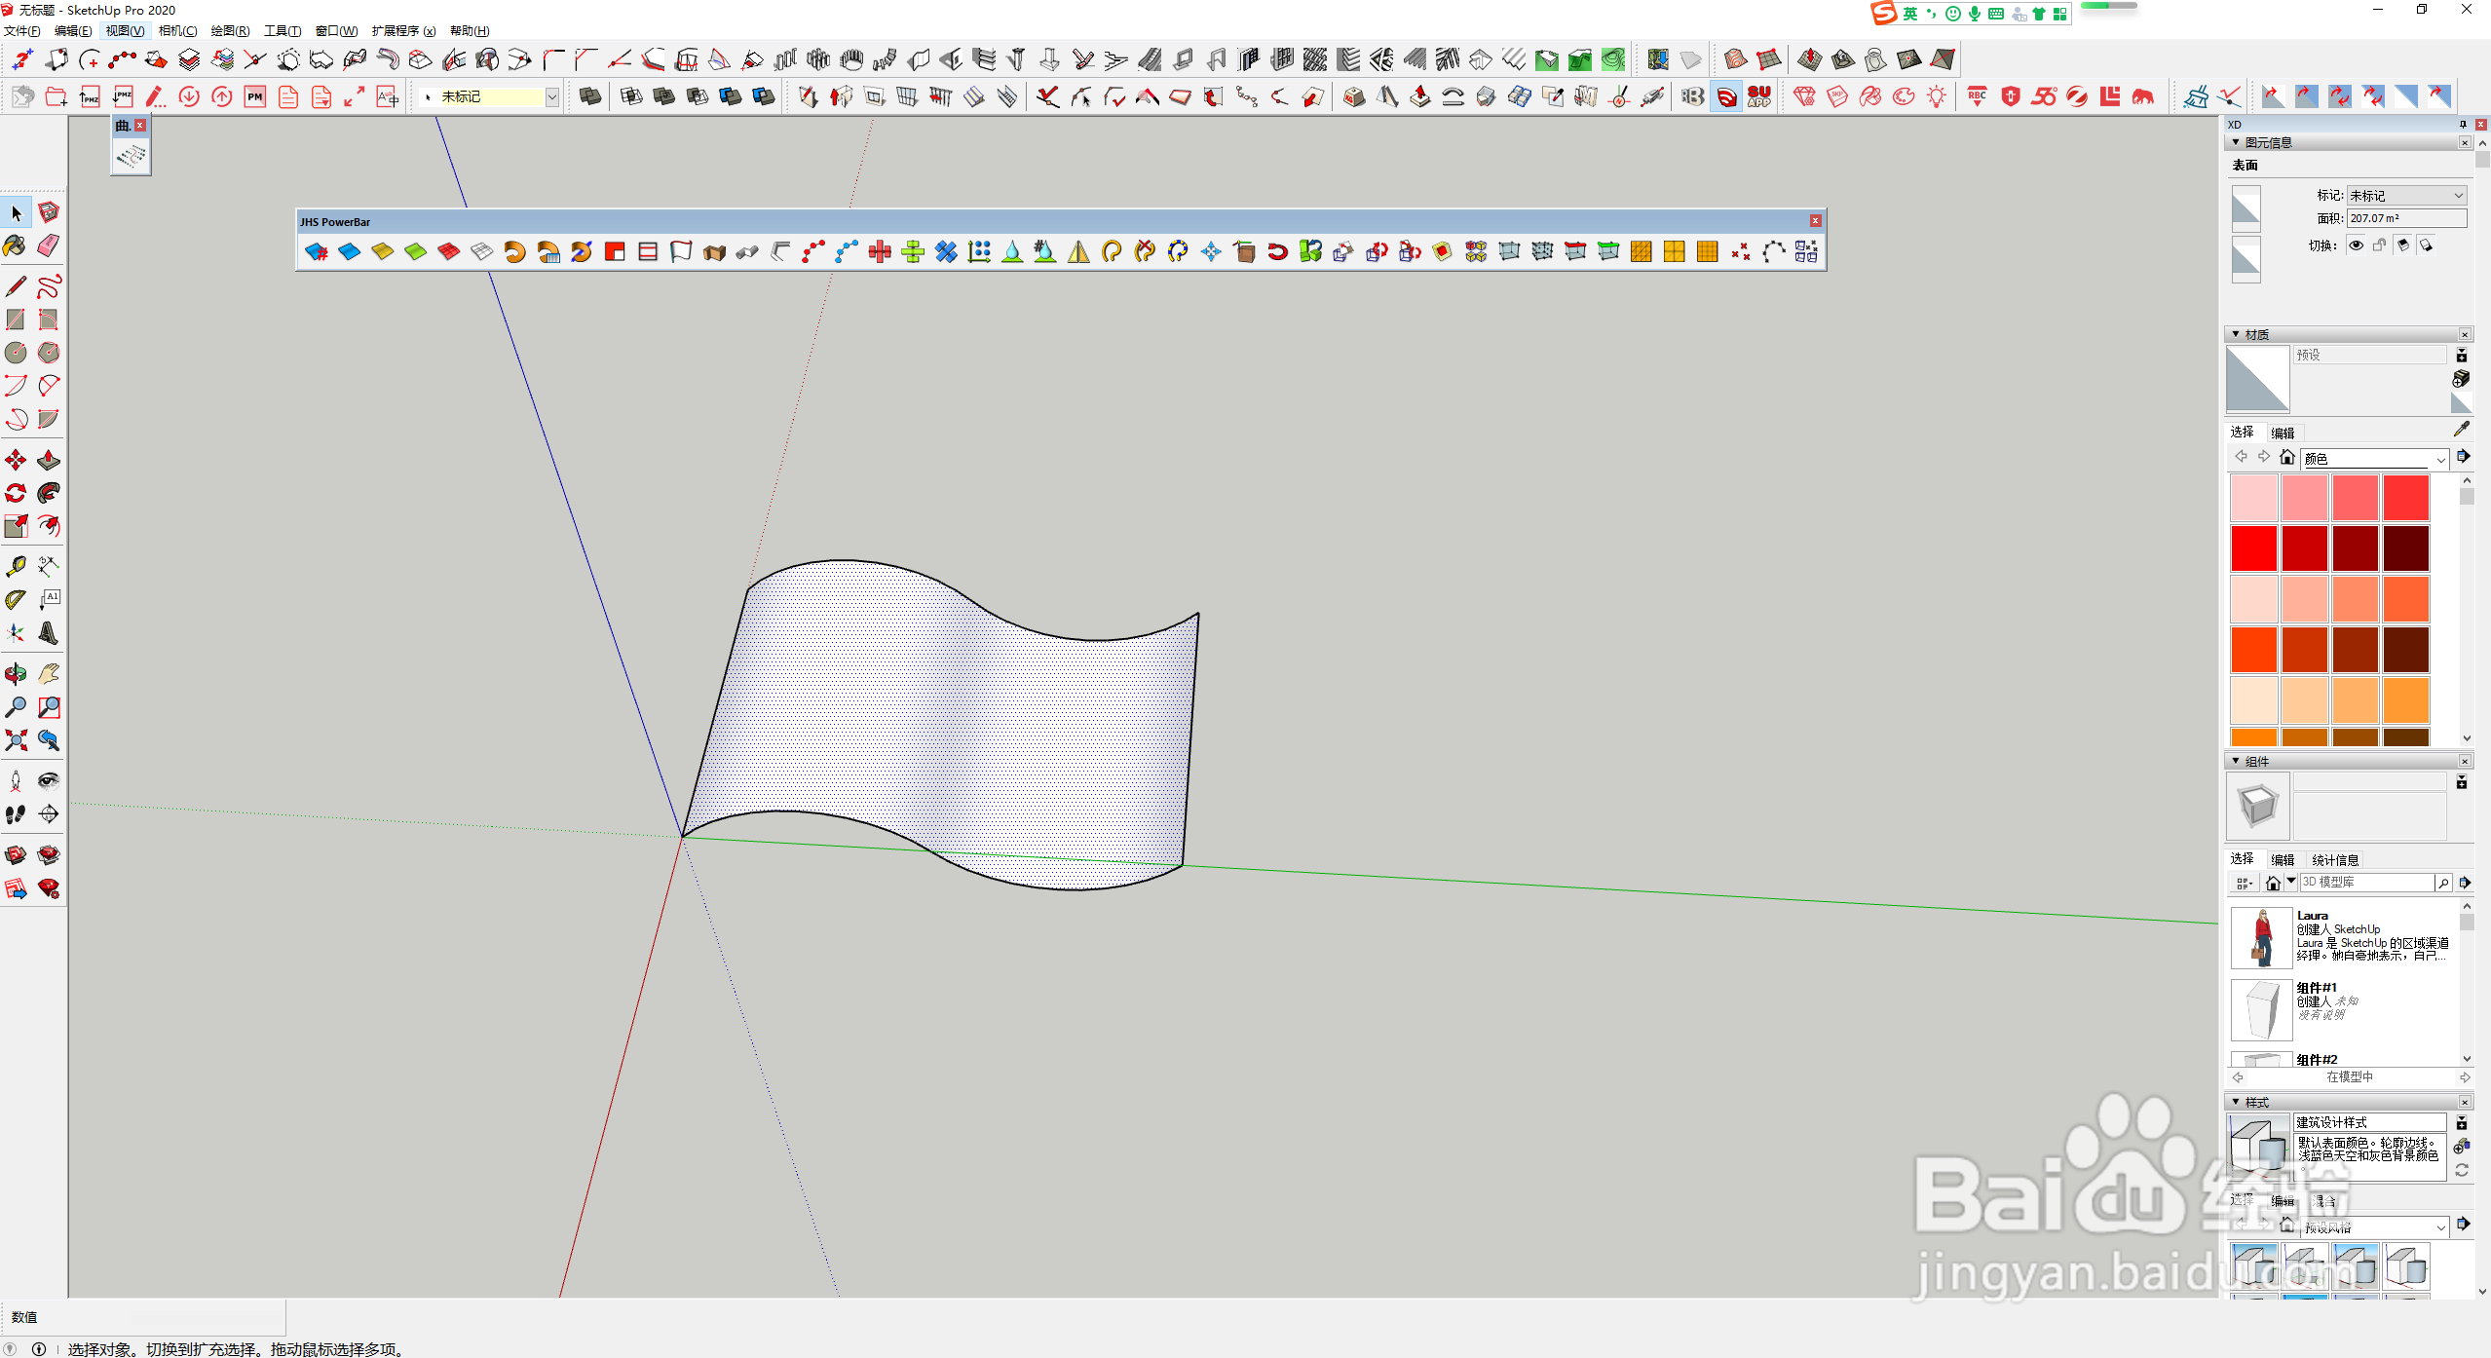
Task: Pick the eyedropper sample paint tool in Materials
Action: click(x=2462, y=430)
